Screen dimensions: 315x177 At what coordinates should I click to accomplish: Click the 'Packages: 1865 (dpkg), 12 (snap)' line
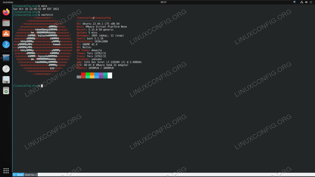coord(100,35)
